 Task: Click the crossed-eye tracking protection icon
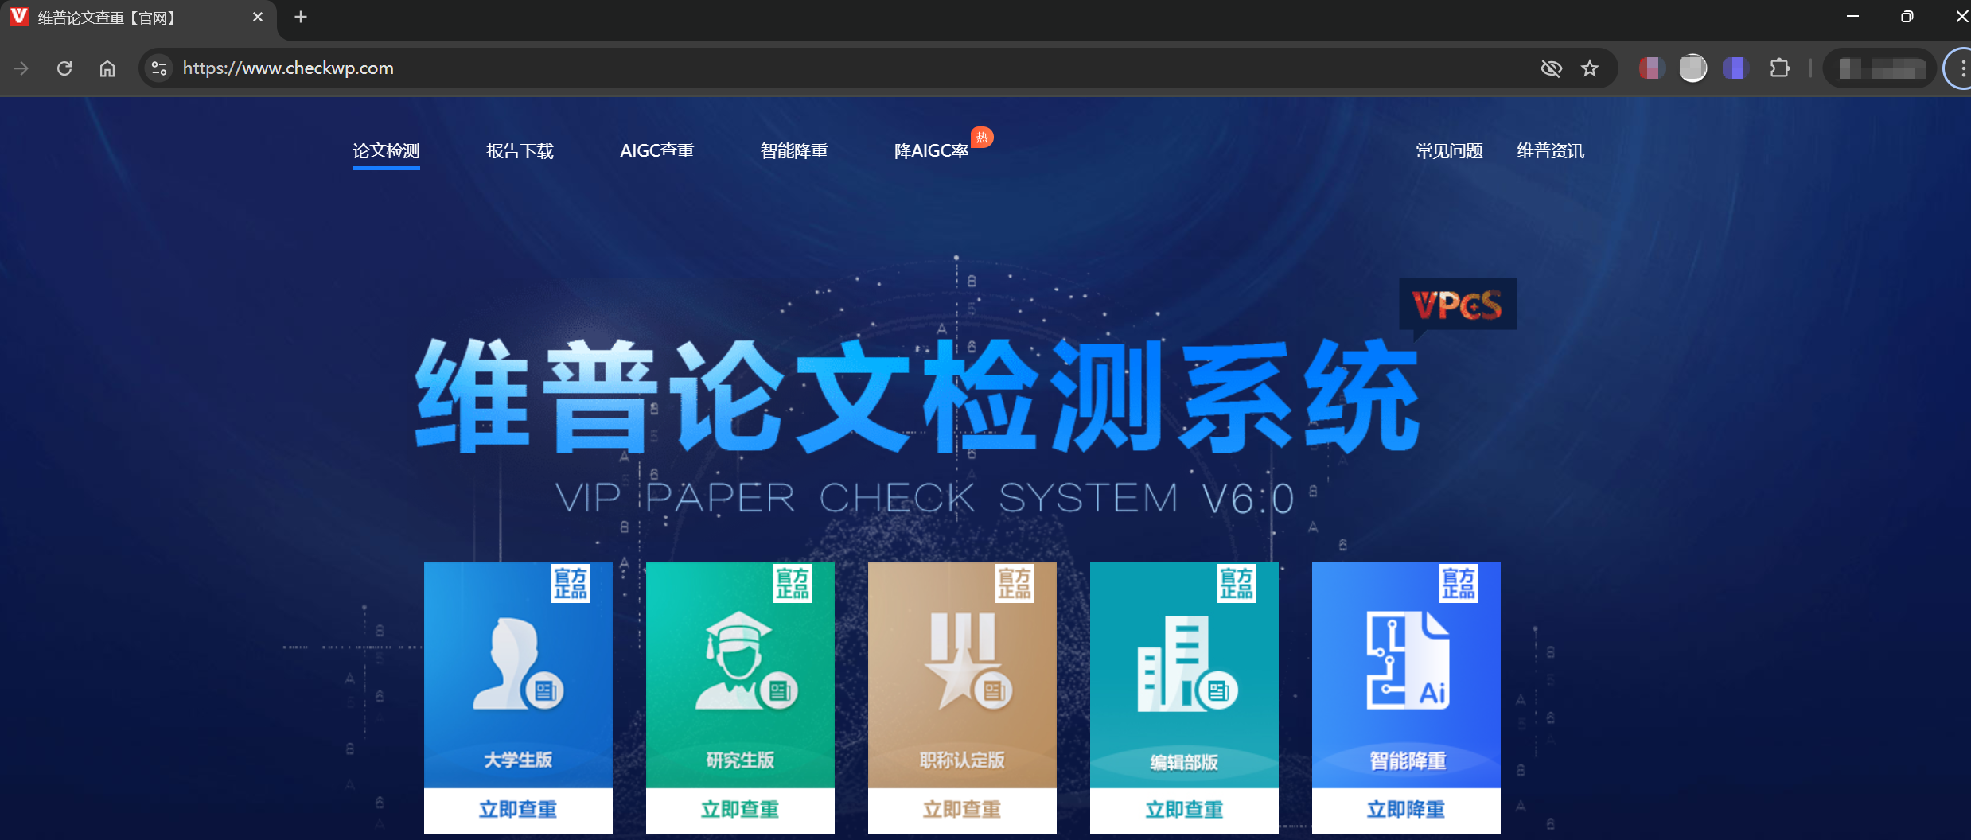(x=1551, y=68)
